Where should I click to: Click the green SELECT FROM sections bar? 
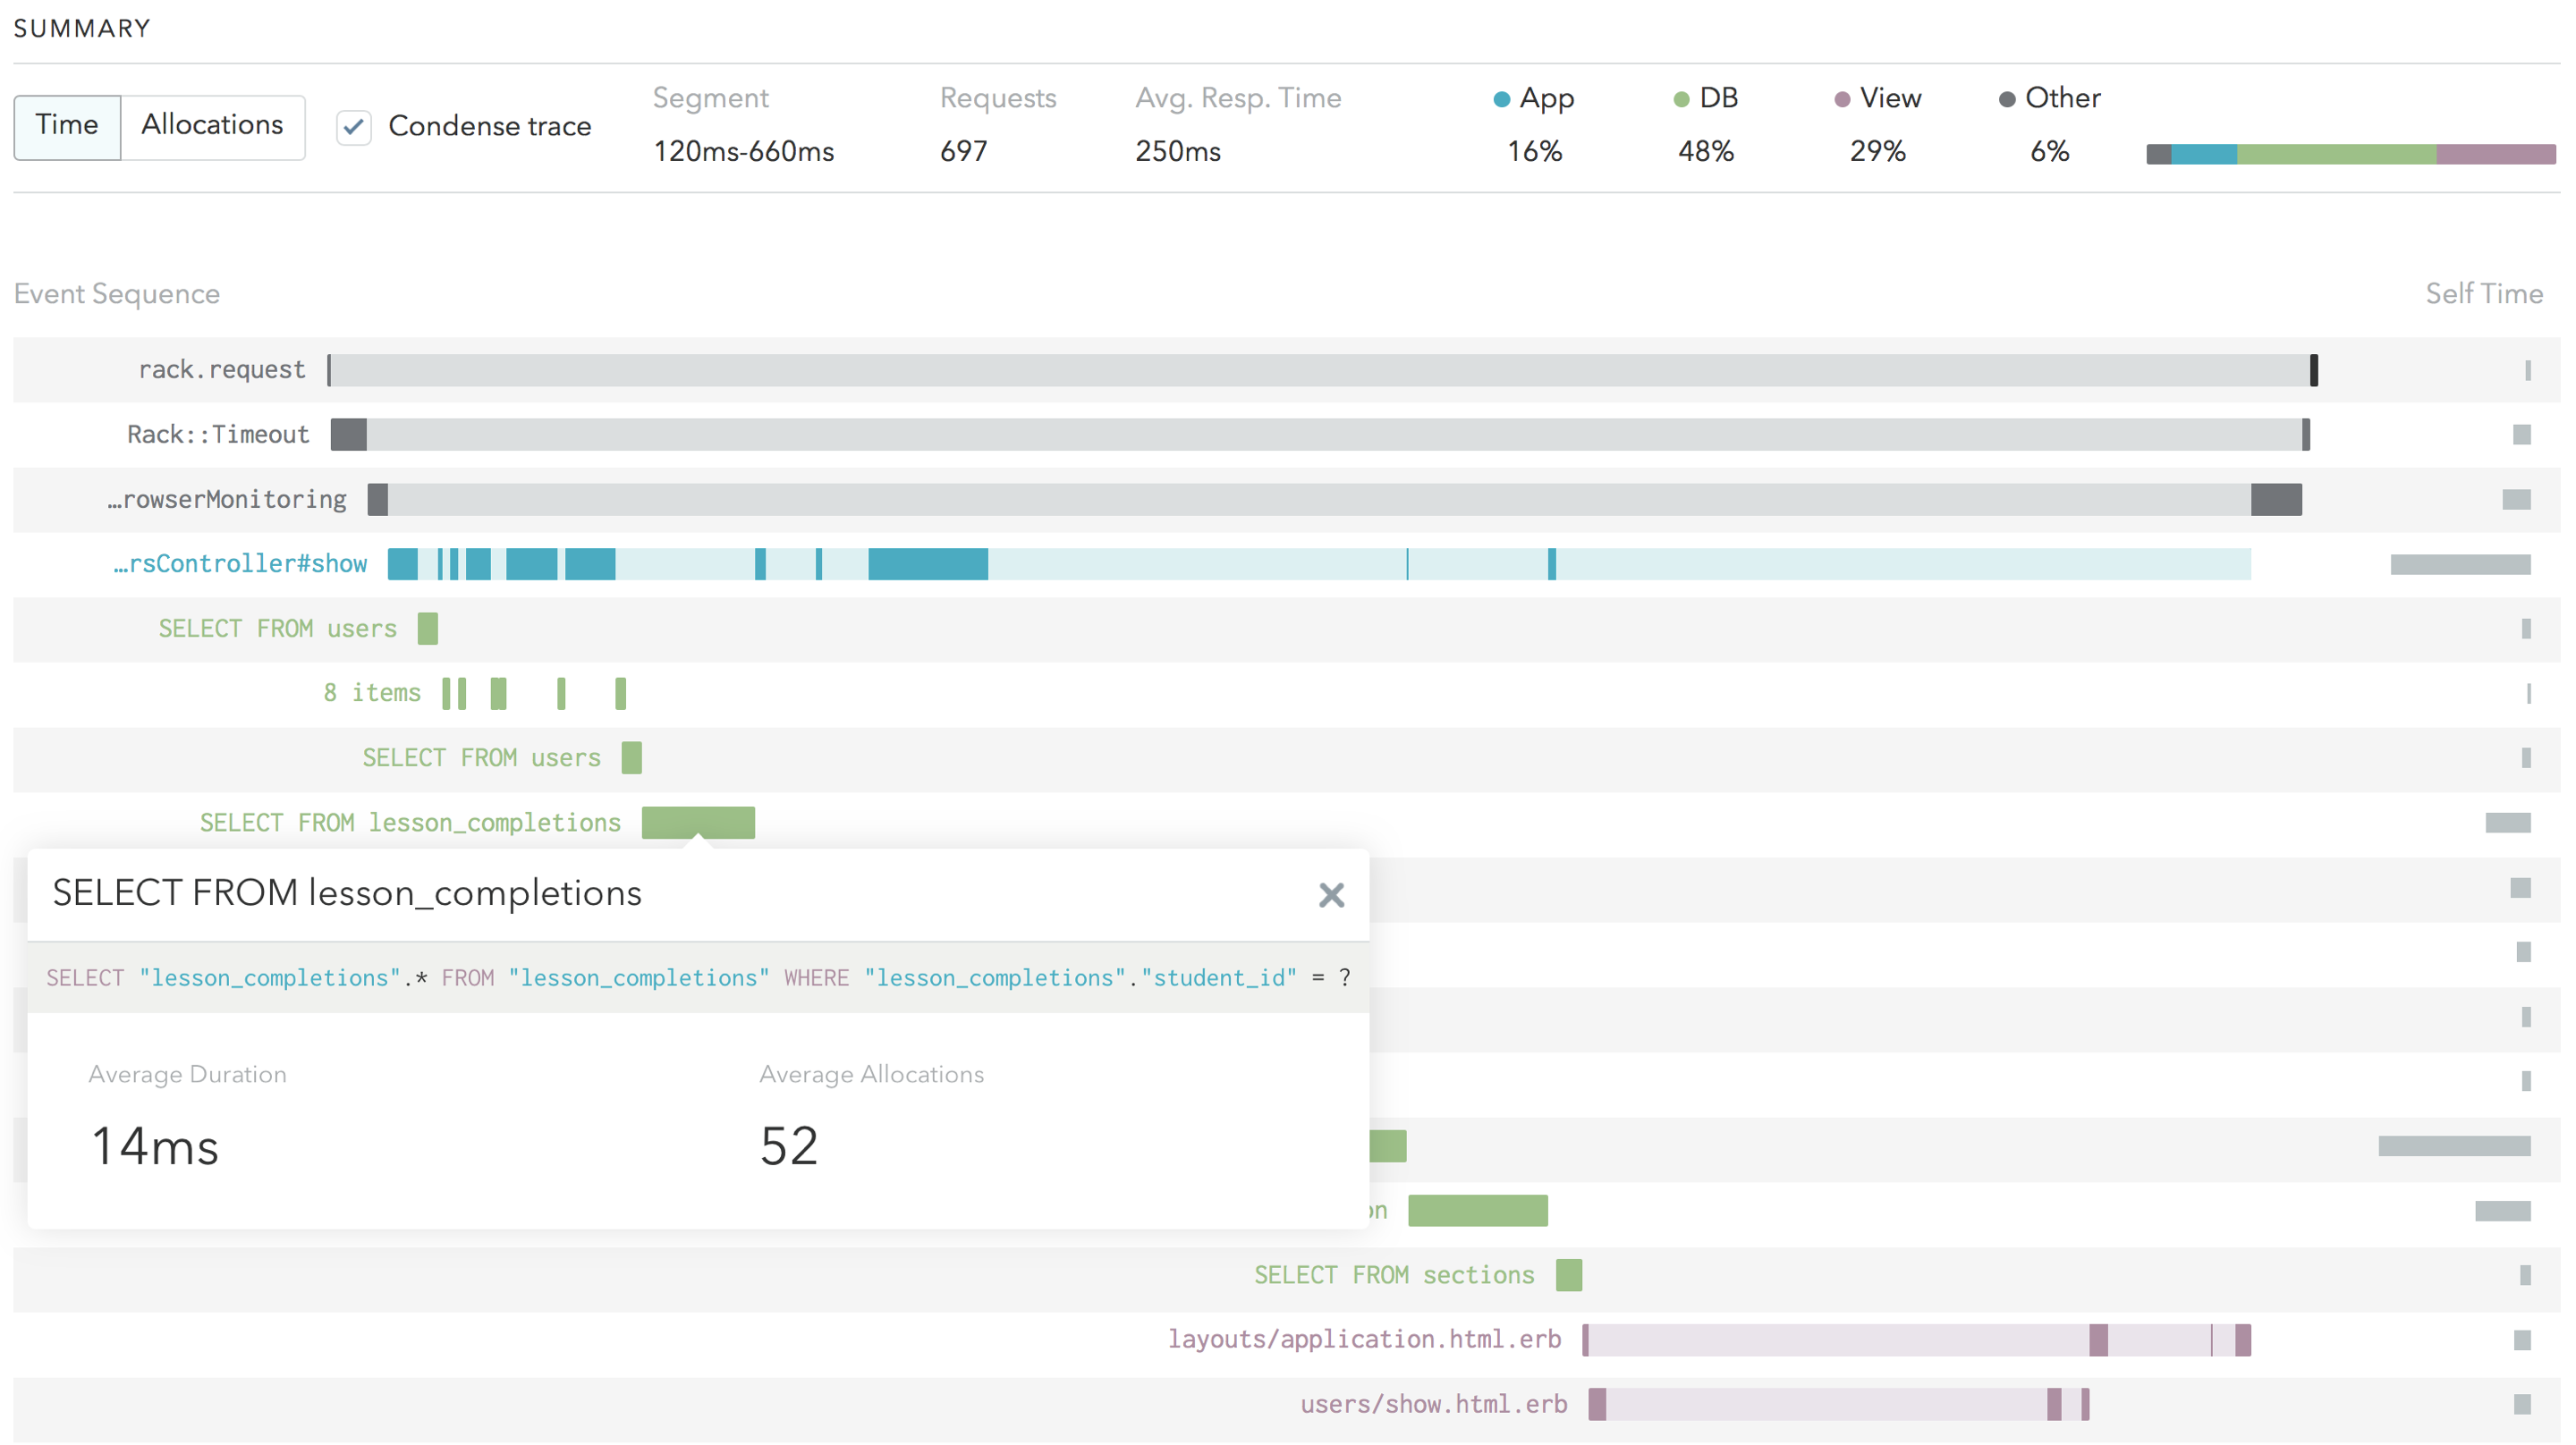tap(1568, 1274)
